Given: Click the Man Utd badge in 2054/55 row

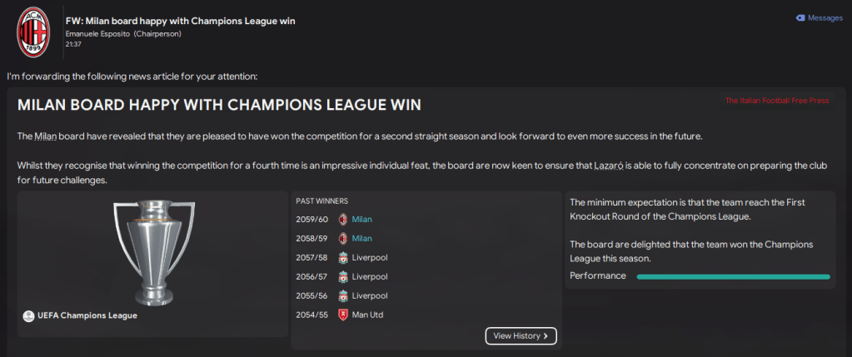Looking at the screenshot, I should (342, 315).
